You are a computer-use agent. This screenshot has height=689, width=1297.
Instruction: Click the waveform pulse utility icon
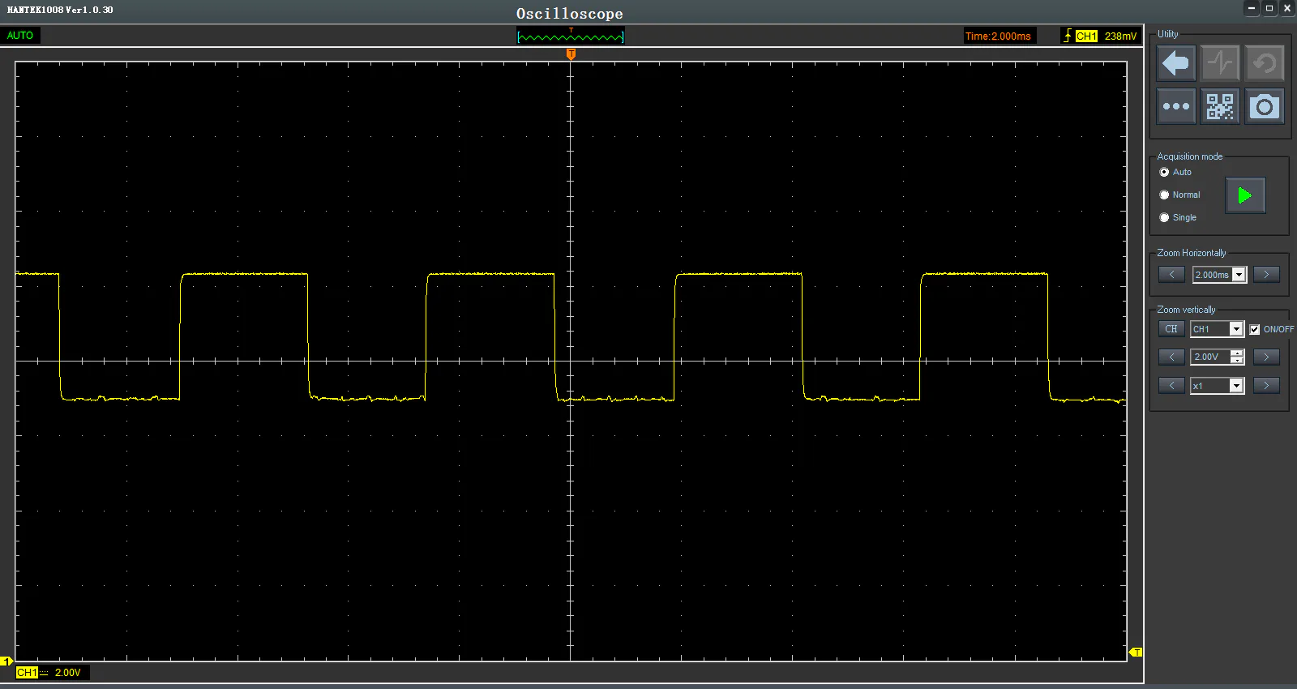coord(1220,63)
